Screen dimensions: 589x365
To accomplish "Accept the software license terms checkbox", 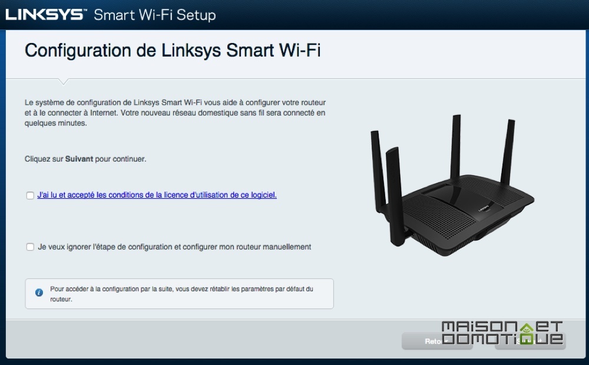I will [x=31, y=195].
